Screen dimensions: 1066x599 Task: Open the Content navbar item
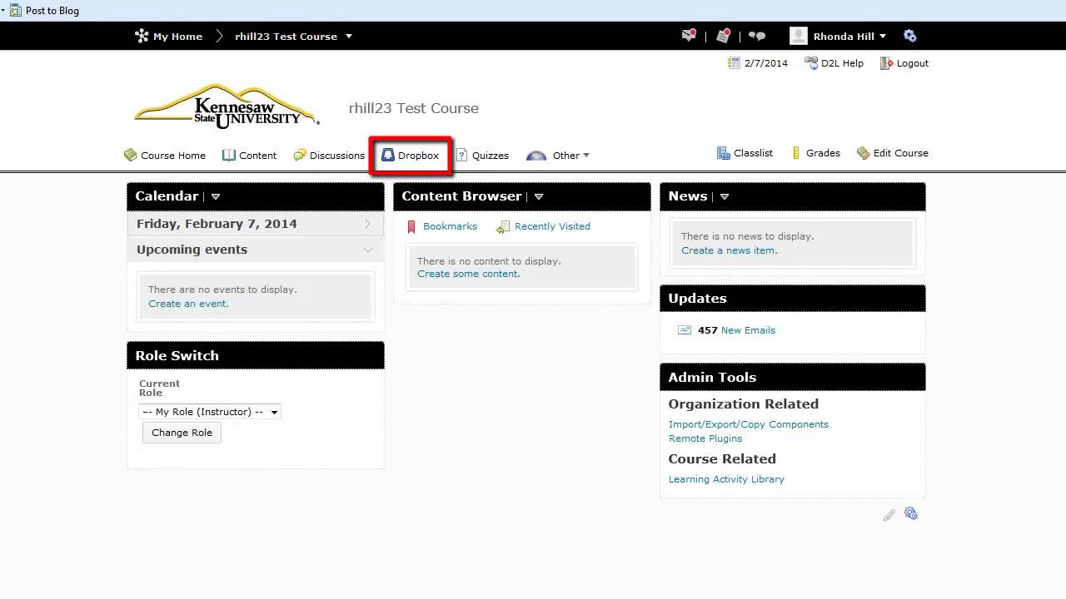coord(249,156)
